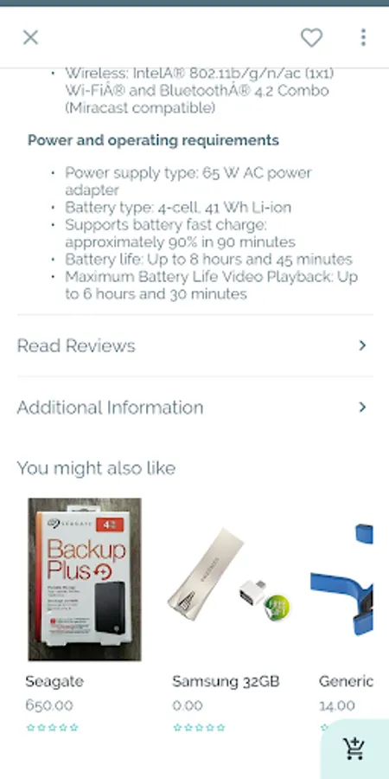
Task: Click the Generic 14.00 price
Action: click(337, 705)
